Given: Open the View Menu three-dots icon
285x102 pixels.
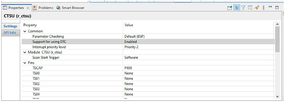Looking at the screenshot, I should click(x=264, y=8).
